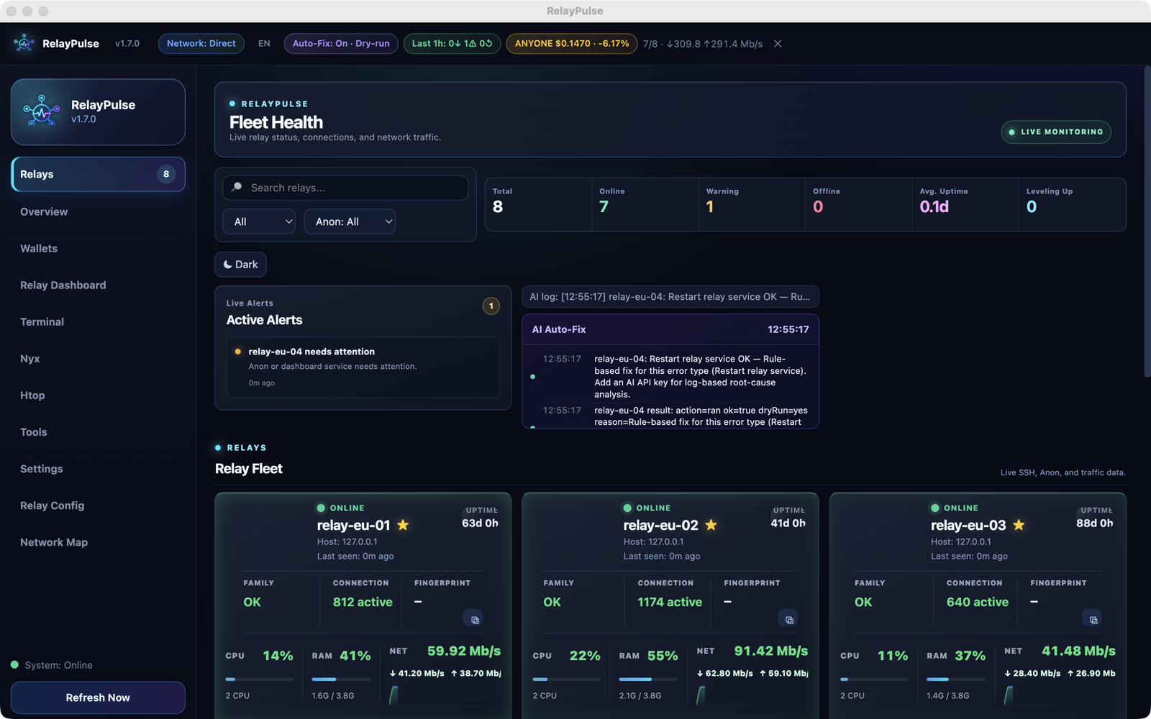The width and height of the screenshot is (1151, 719).
Task: Click the 91.42 Mb/s net value
Action: tap(771, 651)
